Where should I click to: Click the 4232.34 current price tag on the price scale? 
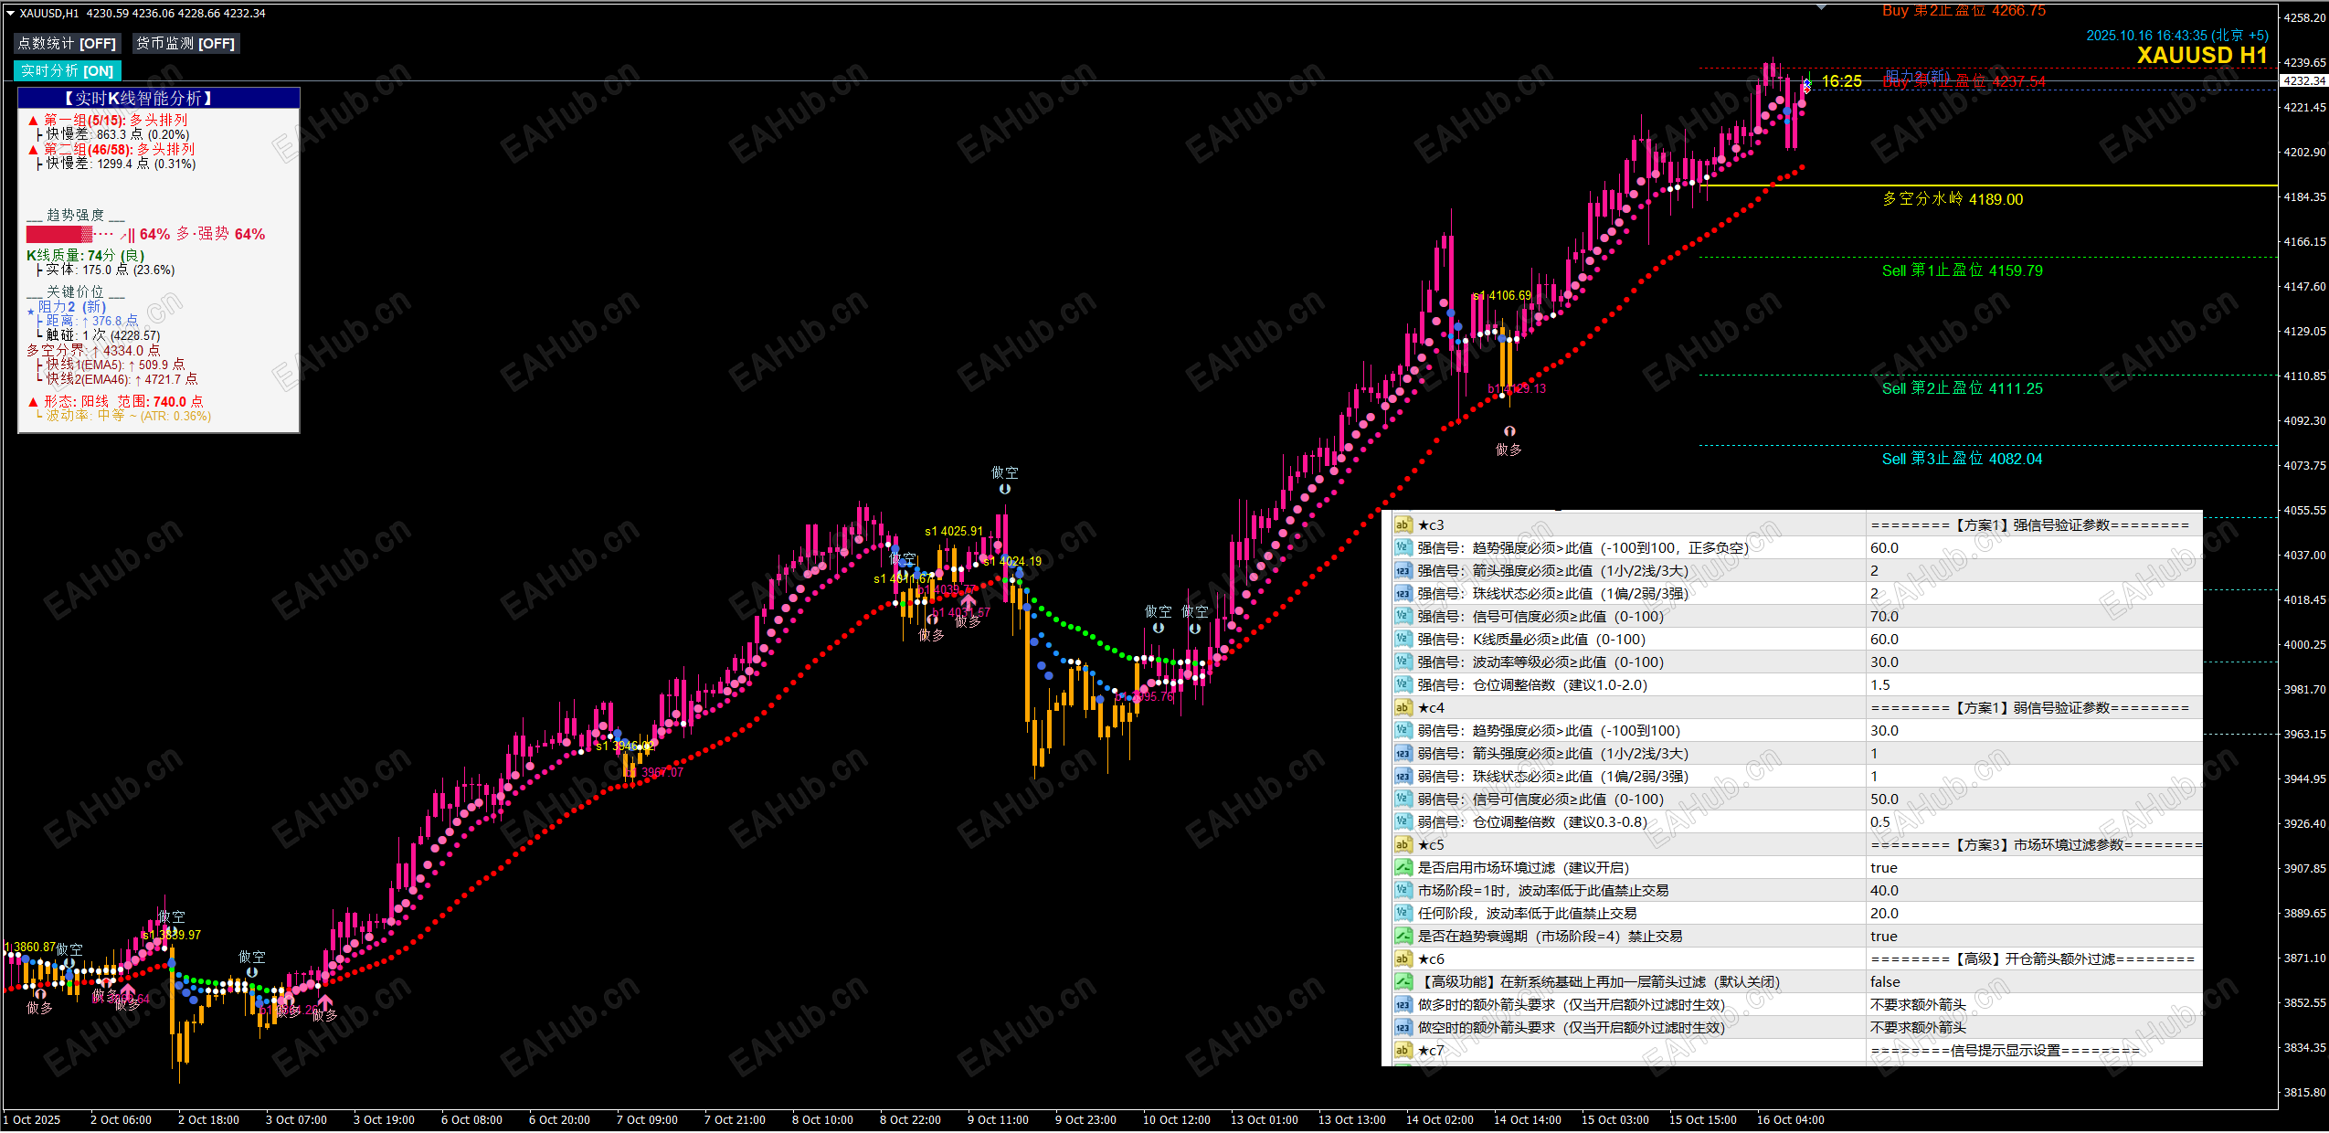coord(2303,80)
